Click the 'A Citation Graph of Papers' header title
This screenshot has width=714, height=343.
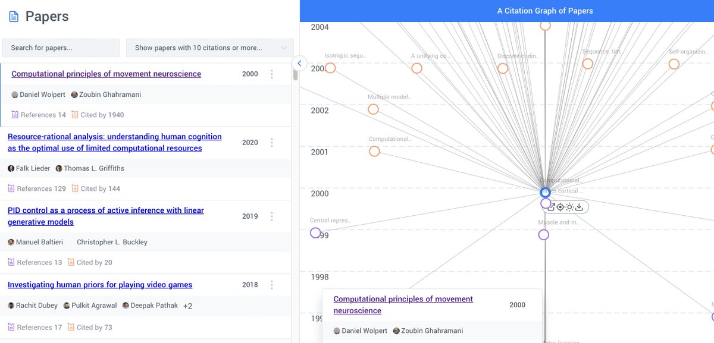(545, 11)
